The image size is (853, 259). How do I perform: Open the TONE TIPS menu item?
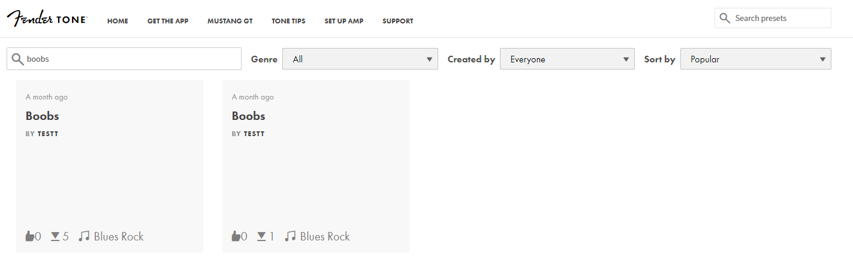tap(288, 21)
